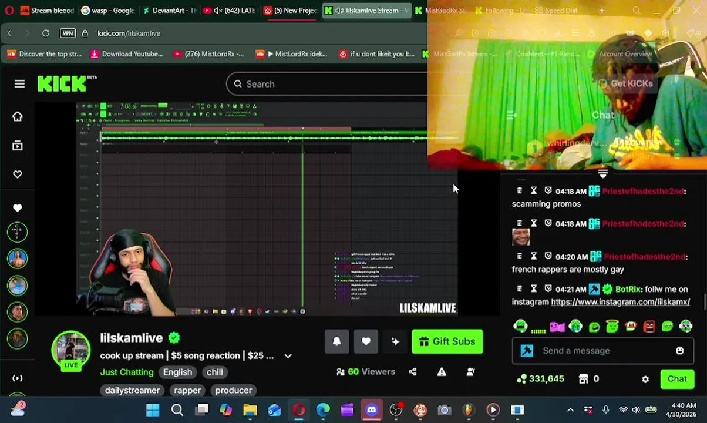Open the Just Chatting category link

click(x=127, y=372)
